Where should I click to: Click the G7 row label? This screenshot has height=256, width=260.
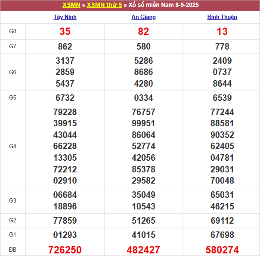pos(13,46)
